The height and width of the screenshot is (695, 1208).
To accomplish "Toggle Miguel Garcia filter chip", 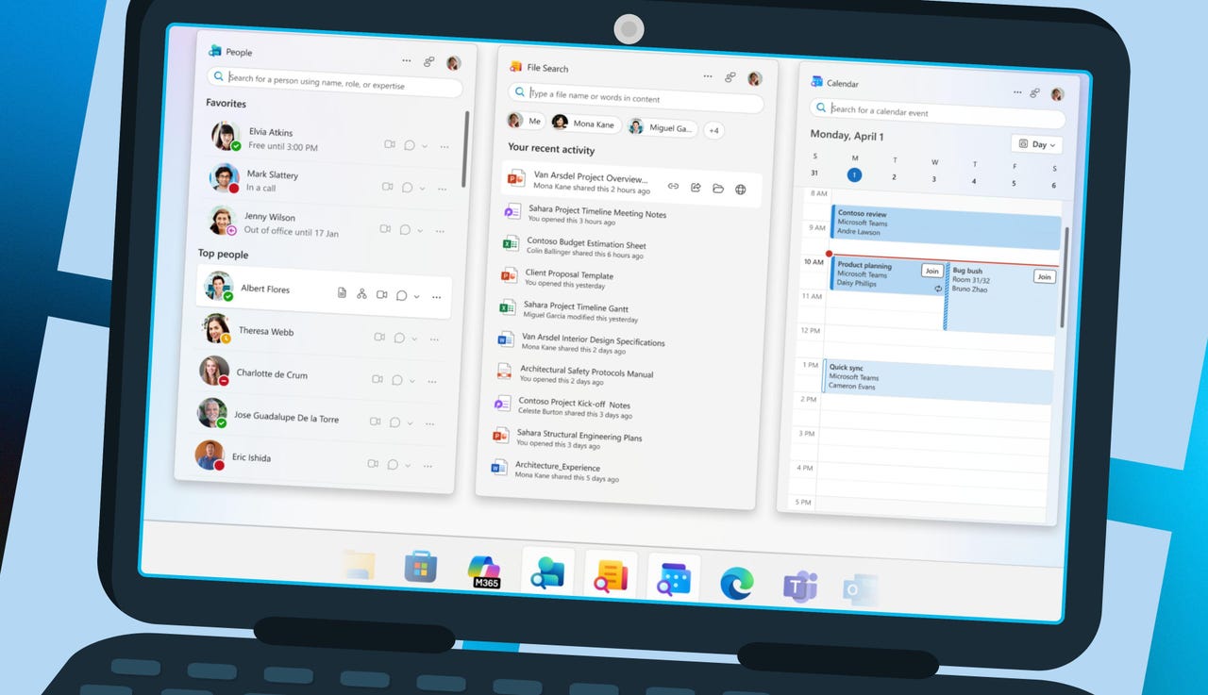I will (662, 127).
